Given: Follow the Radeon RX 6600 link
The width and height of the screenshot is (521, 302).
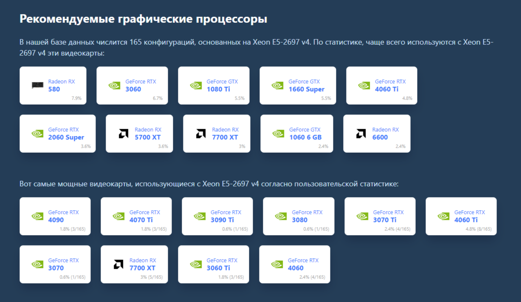Looking at the screenshot, I should click(385, 133).
